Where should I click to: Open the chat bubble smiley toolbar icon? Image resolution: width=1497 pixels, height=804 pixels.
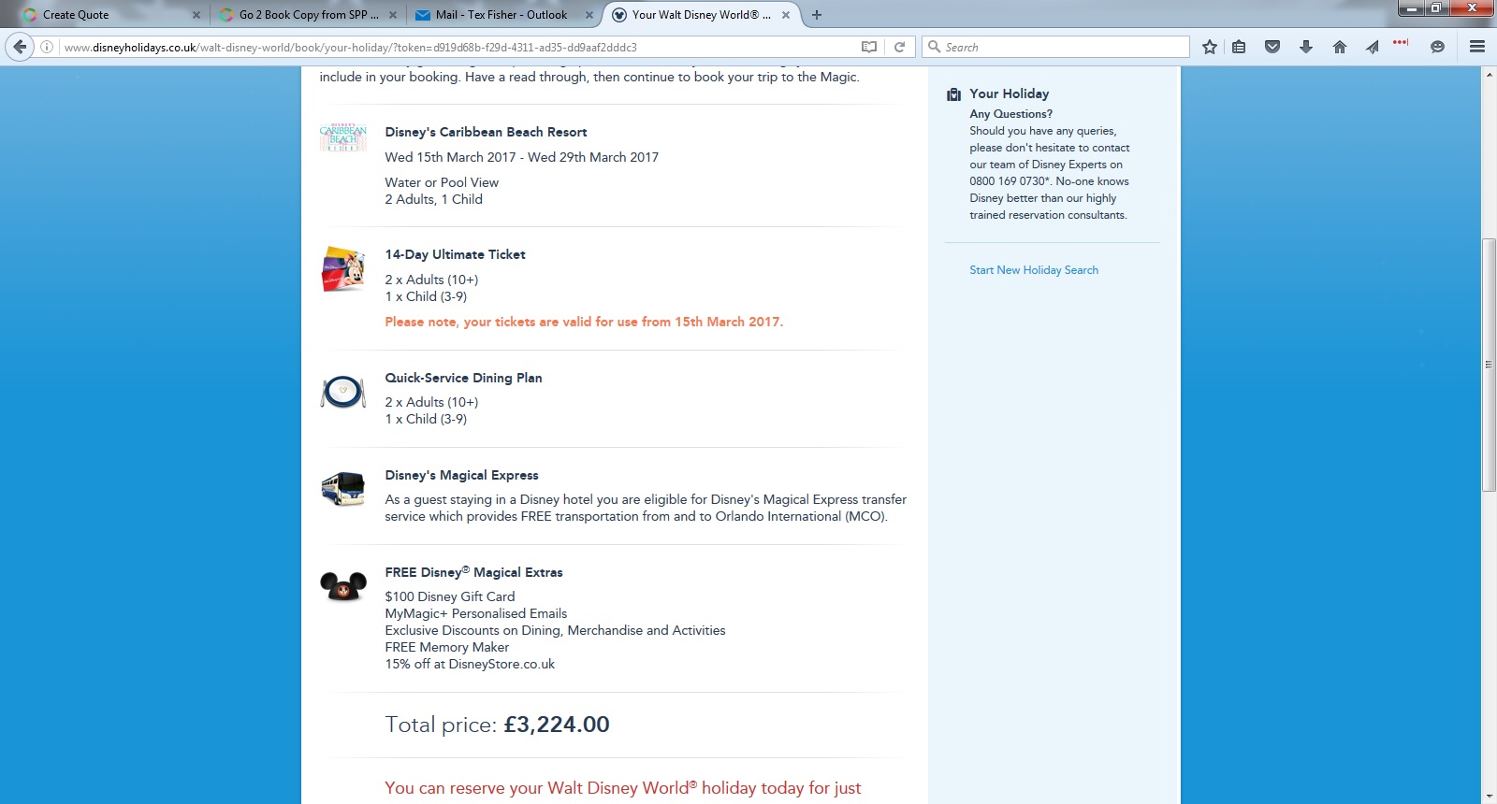point(1437,47)
